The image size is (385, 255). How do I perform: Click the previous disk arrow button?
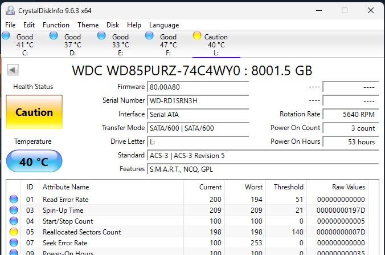[13, 70]
